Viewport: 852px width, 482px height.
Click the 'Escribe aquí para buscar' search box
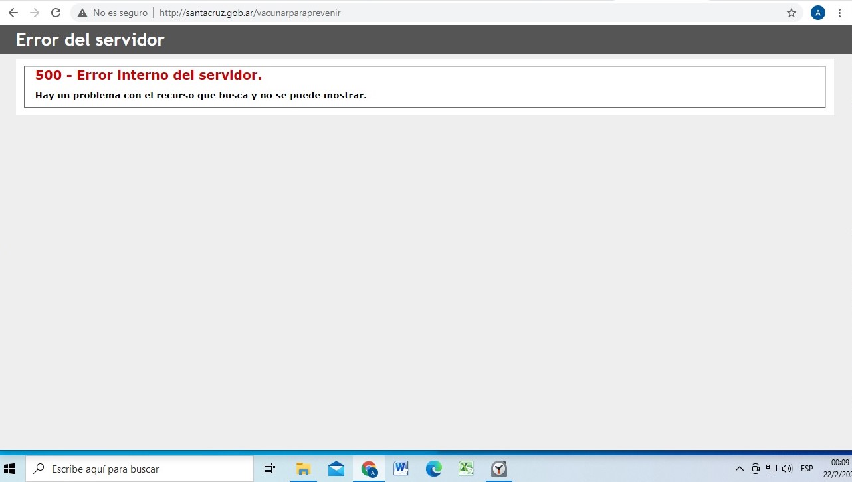tap(140, 469)
